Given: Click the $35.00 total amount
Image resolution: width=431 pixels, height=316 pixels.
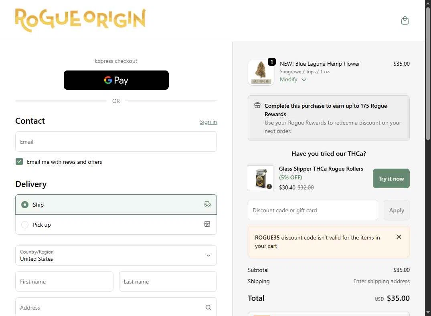Looking at the screenshot, I should pos(398,298).
